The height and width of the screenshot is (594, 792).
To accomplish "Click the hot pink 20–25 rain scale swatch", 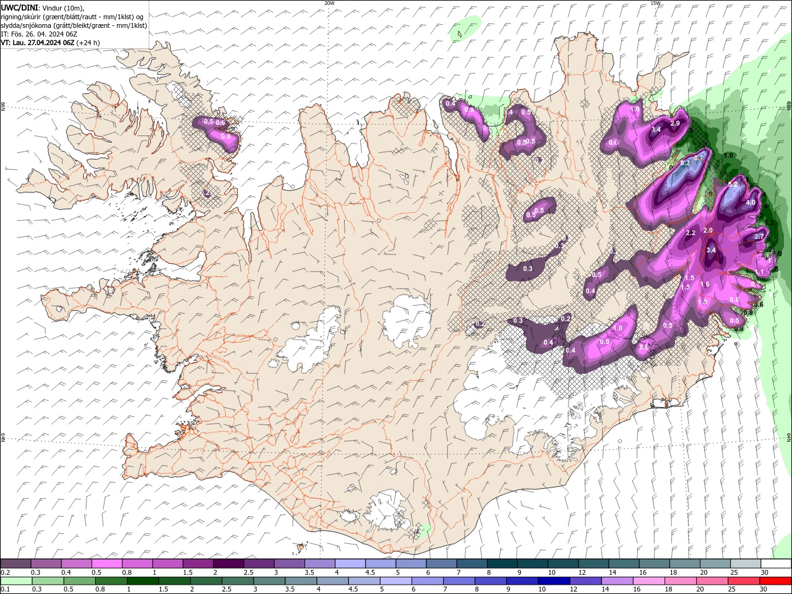I will coord(712,581).
